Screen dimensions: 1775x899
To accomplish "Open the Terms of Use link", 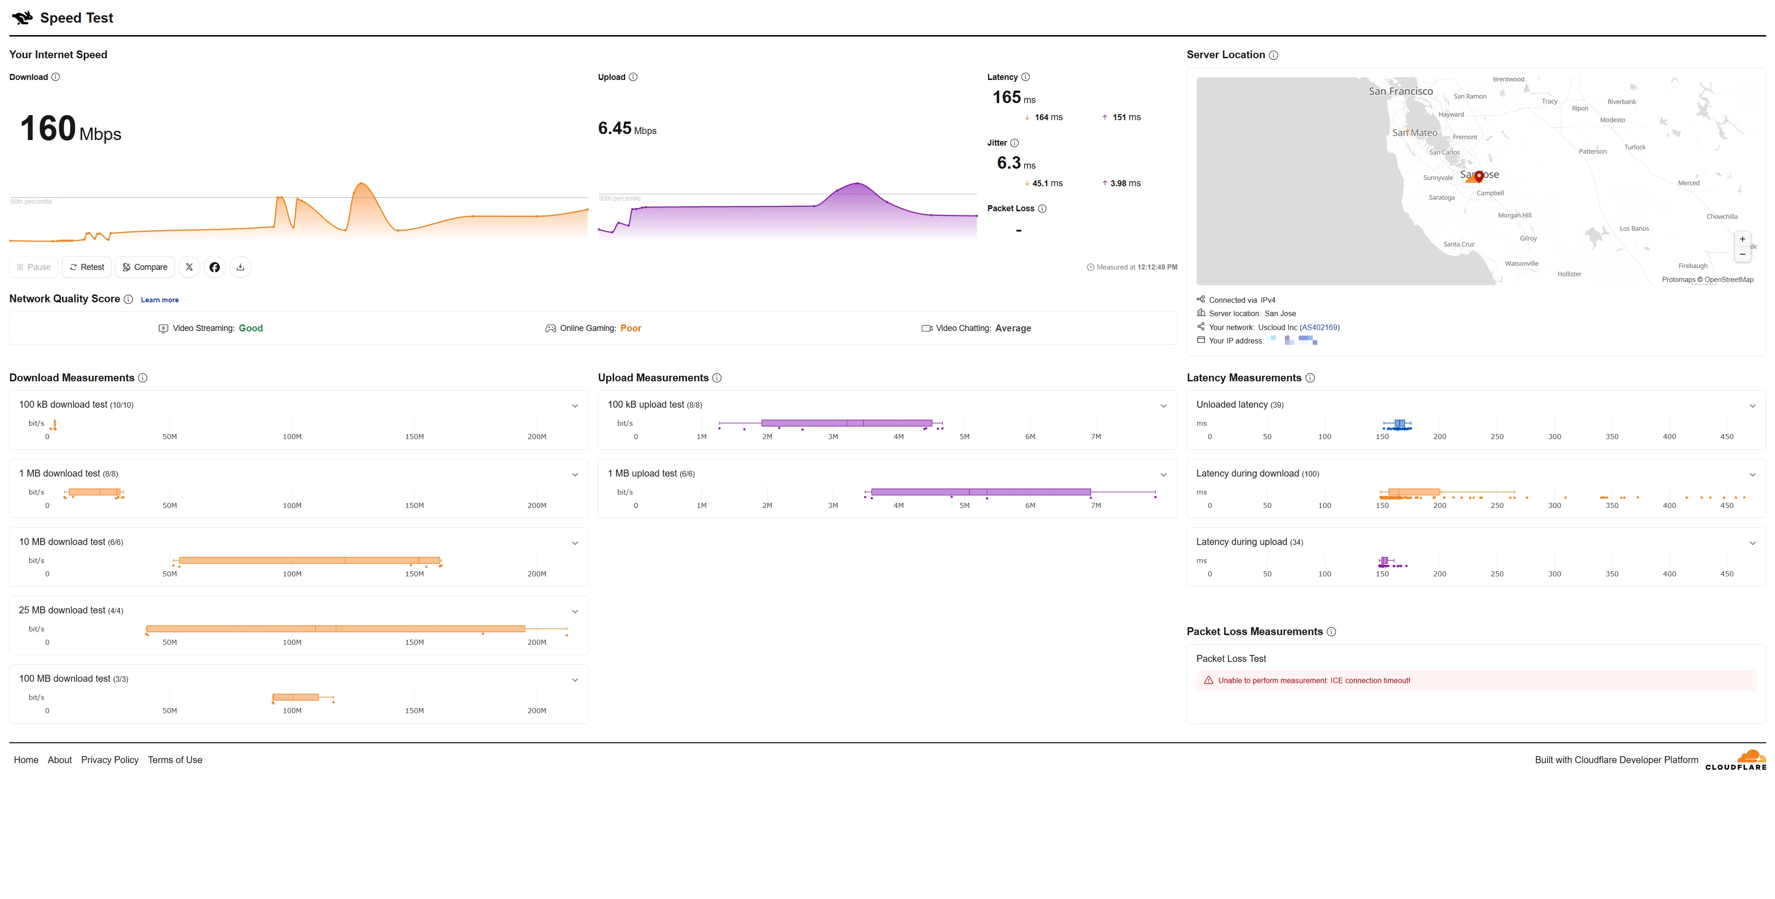I will (x=175, y=760).
